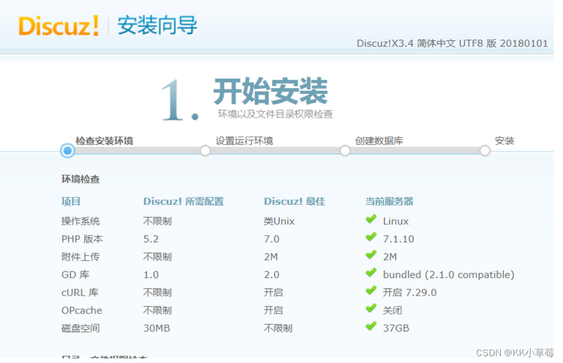Click the cURL 库 row label
563x363 pixels.
pyautogui.click(x=80, y=293)
